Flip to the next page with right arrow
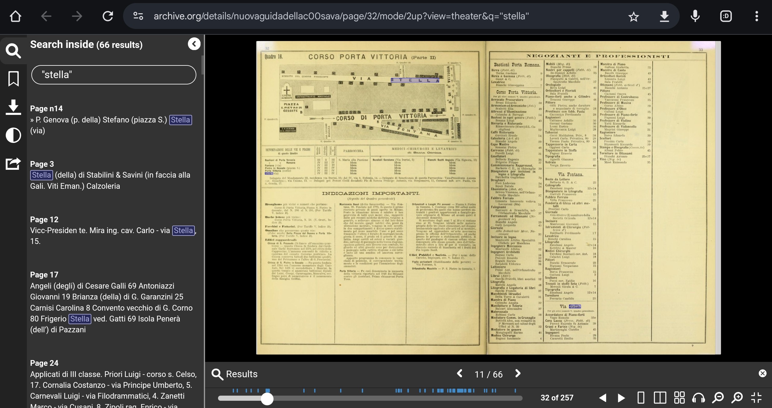This screenshot has height=408, width=772. 621,398
